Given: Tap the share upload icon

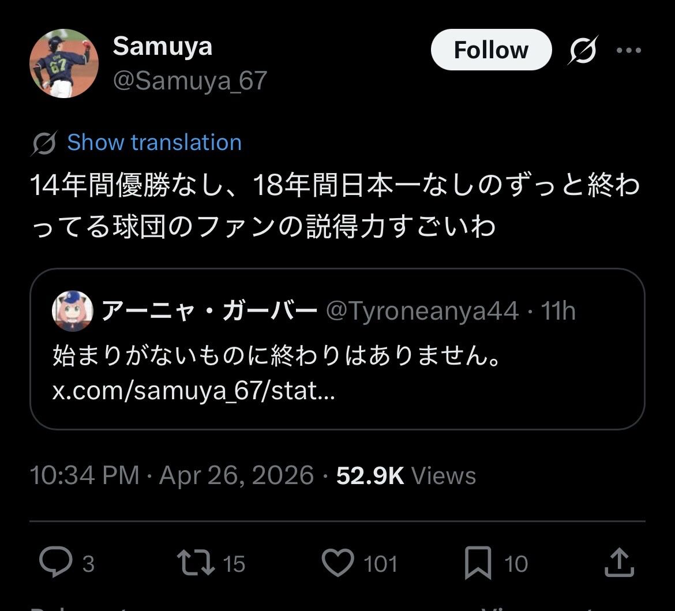Looking at the screenshot, I should pyautogui.click(x=619, y=563).
